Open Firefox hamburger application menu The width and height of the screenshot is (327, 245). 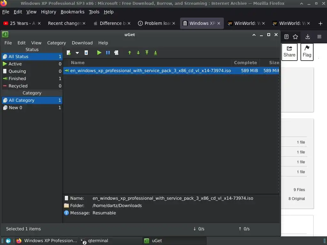coord(319,37)
